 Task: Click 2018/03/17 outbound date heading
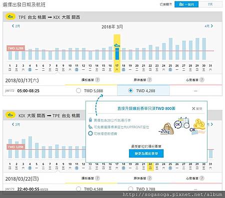[22, 80]
